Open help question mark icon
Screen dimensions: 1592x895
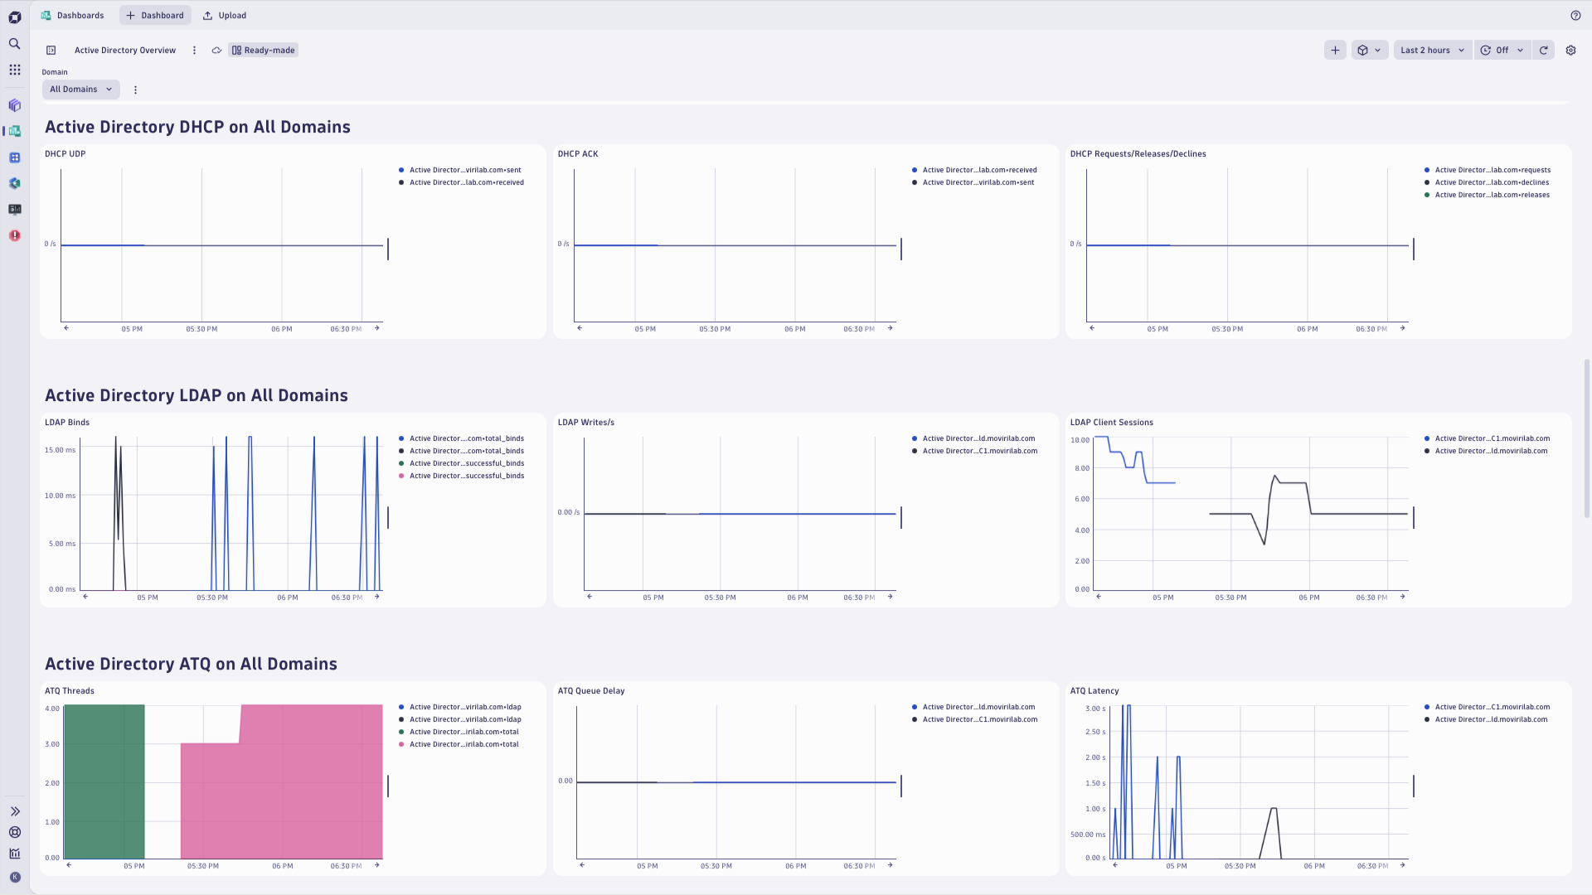pos(1575,15)
